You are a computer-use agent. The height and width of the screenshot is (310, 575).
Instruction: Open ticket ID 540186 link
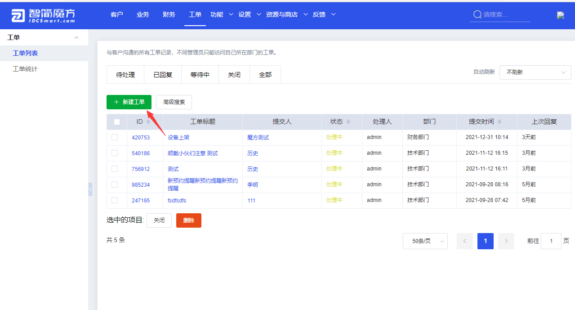[141, 153]
